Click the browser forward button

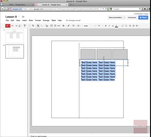(x=6, y=9)
